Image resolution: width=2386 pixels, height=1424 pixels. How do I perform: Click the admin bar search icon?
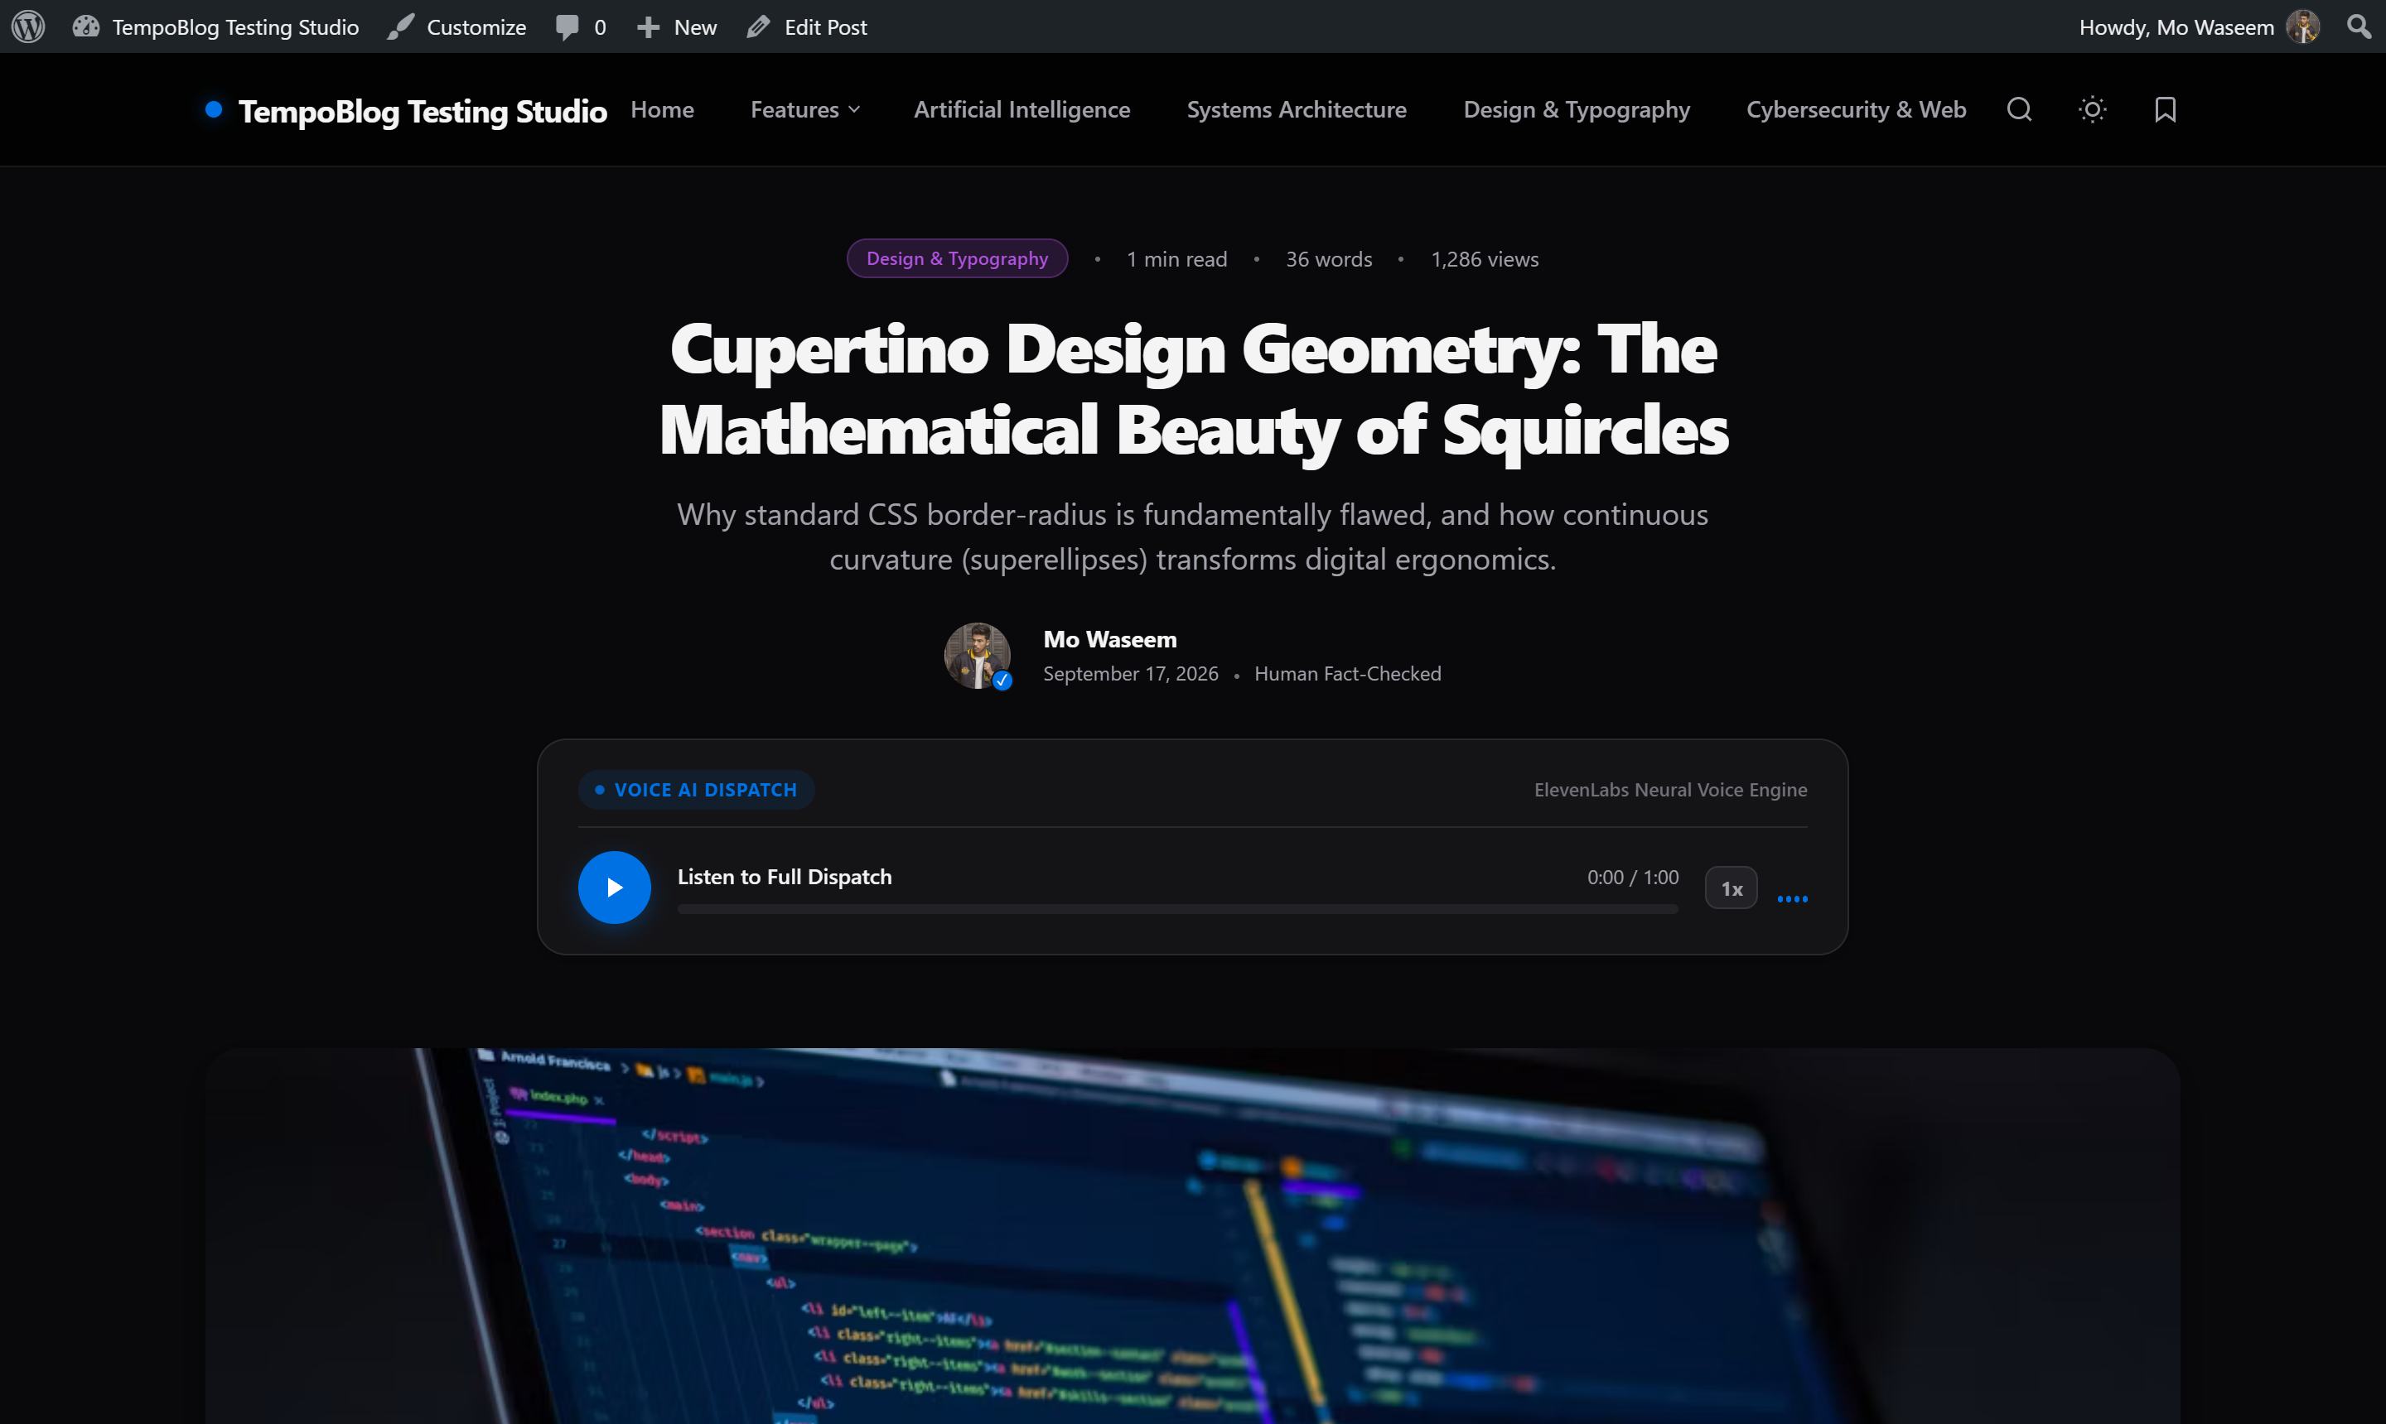click(x=2358, y=26)
